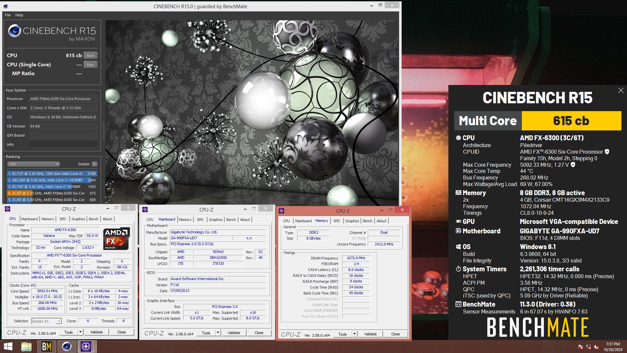Click the Cinebench title bar icon
This screenshot has width=627, height=353.
pyautogui.click(x=6, y=6)
